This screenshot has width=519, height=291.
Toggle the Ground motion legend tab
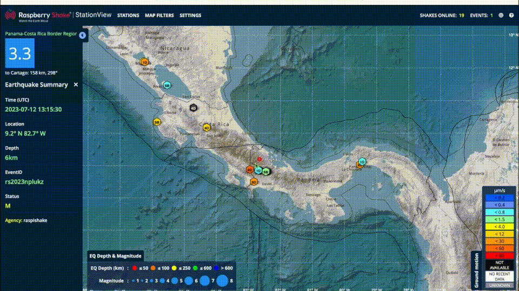(476, 271)
